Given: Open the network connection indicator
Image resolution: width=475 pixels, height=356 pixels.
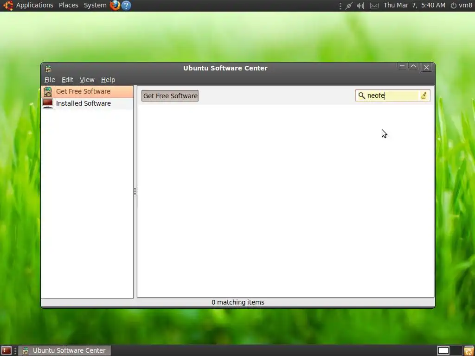Looking at the screenshot, I should [x=349, y=6].
